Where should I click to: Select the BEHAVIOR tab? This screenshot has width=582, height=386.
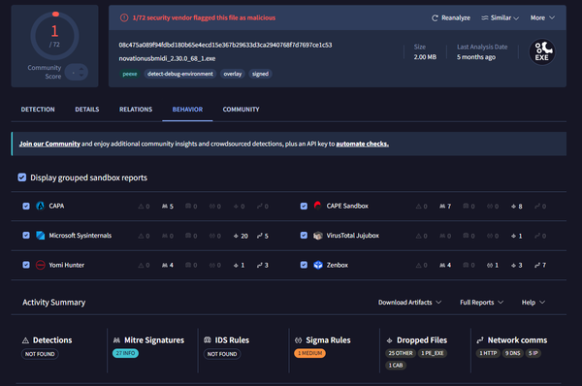click(187, 110)
